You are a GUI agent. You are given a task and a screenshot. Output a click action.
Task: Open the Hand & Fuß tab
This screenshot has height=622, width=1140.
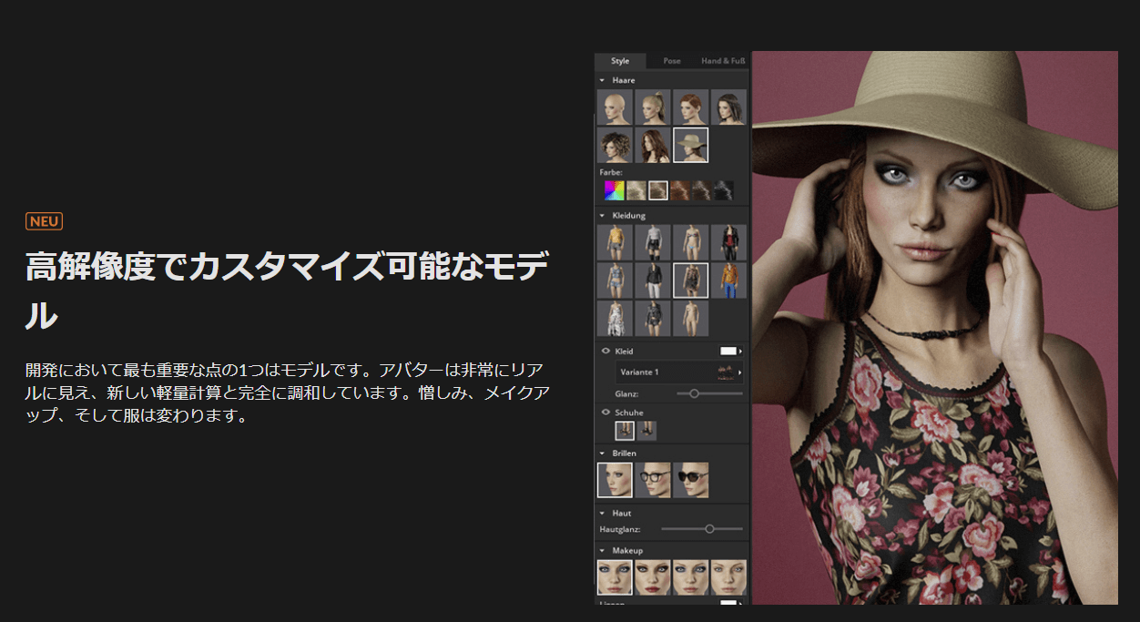723,61
